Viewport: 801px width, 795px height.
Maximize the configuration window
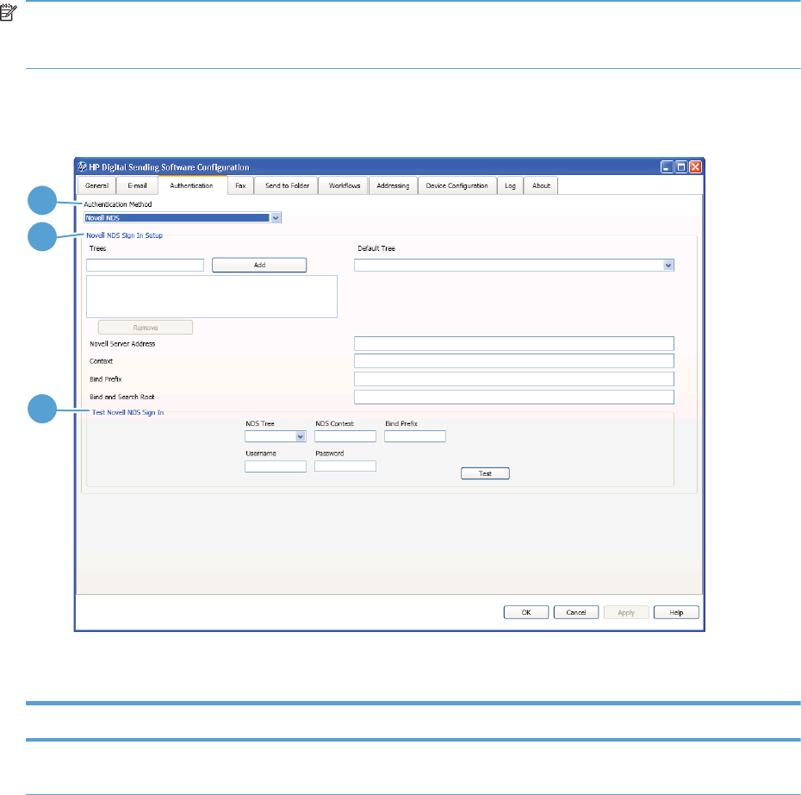click(x=681, y=166)
